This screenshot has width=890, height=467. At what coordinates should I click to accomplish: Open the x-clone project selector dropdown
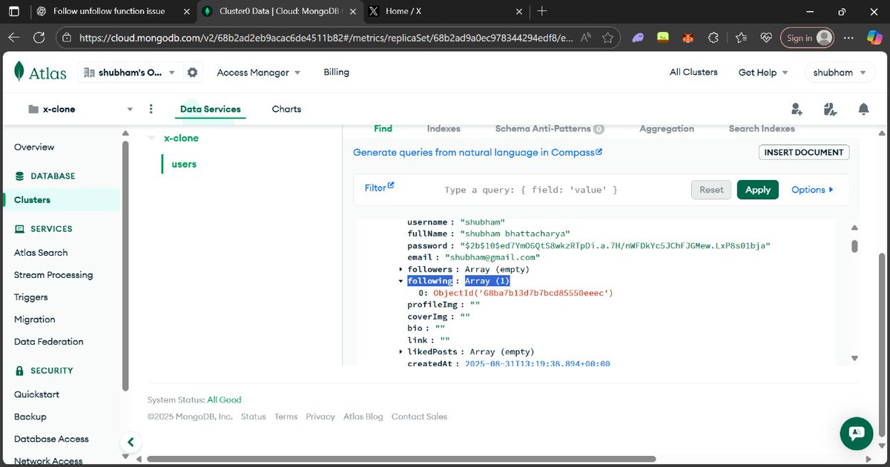[x=80, y=109]
